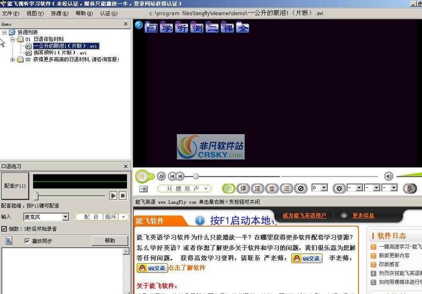Close the demo resource panel

(x=126, y=24)
